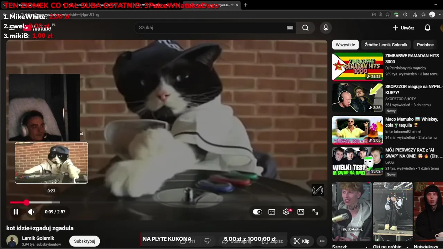Click title ZIMBABWE RAMADAN HITS 3000
This screenshot has width=443, height=249.
[x=412, y=58]
